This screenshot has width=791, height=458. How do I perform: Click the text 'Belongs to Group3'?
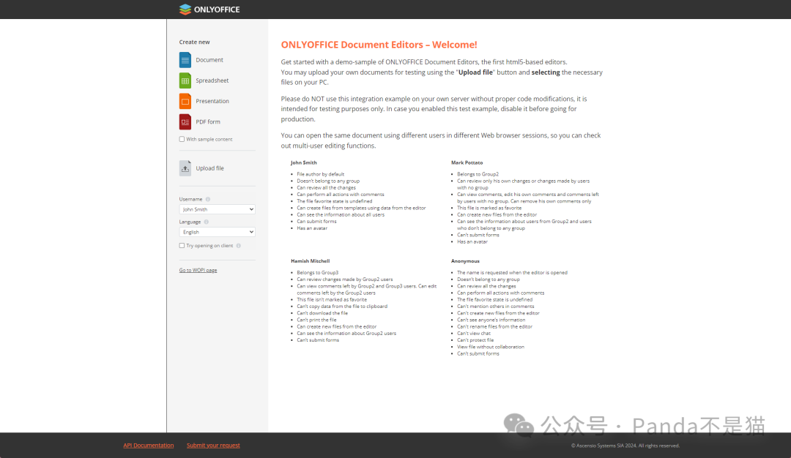click(317, 273)
